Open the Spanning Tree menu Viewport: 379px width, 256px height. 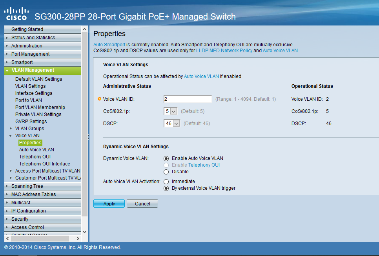click(43, 186)
